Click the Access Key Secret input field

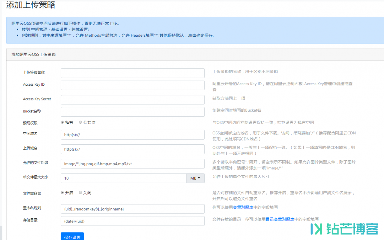pos(133,100)
